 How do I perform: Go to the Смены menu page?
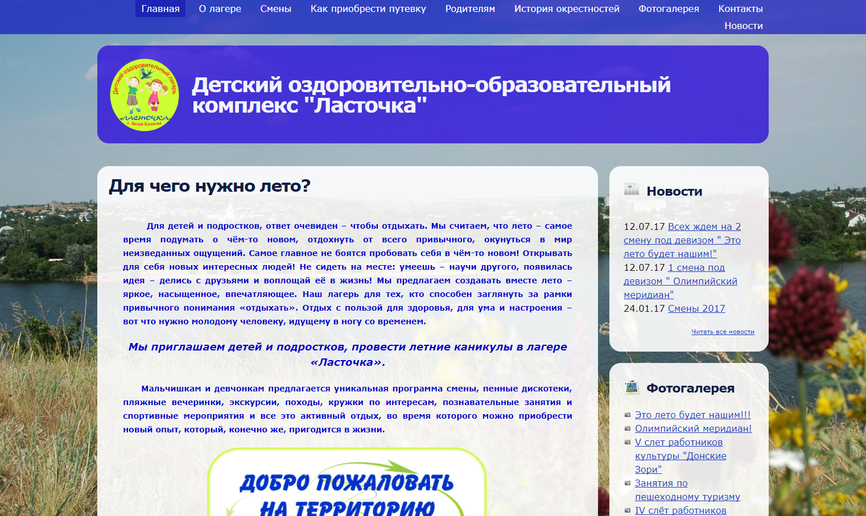click(276, 9)
